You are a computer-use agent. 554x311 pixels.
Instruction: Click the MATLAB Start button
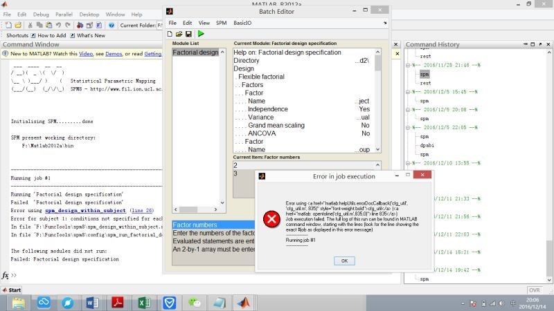tap(11, 290)
